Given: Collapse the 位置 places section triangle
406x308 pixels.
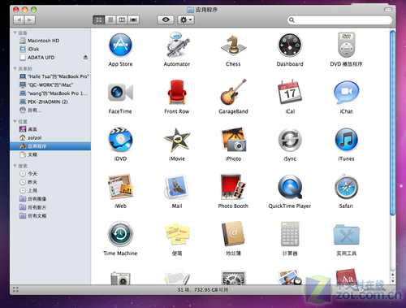Looking at the screenshot, I should [x=15, y=121].
